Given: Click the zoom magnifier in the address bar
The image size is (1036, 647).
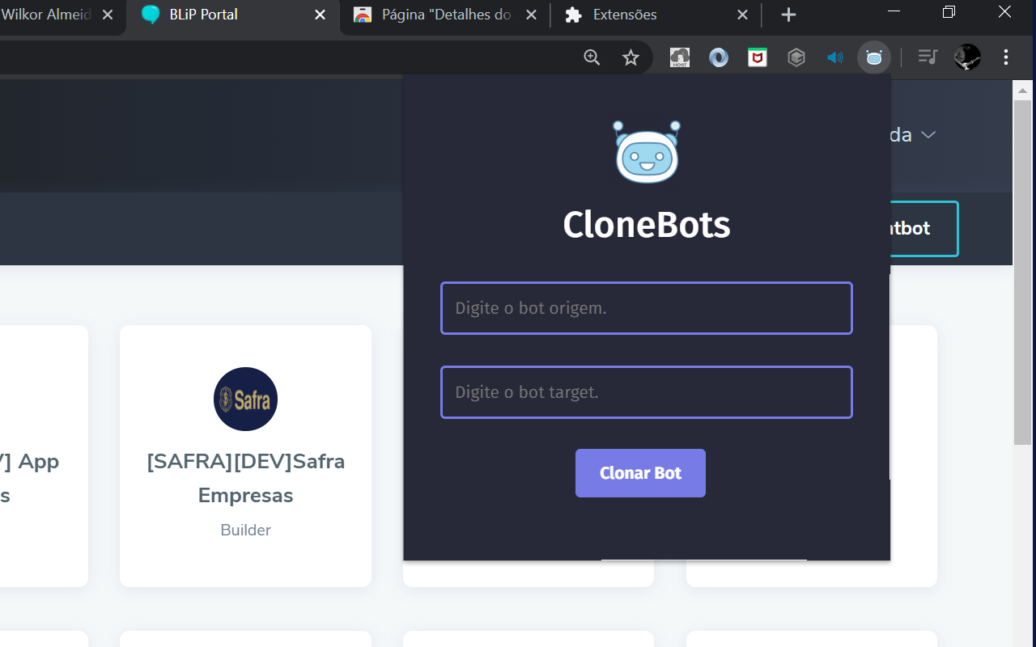Looking at the screenshot, I should pyautogui.click(x=592, y=57).
